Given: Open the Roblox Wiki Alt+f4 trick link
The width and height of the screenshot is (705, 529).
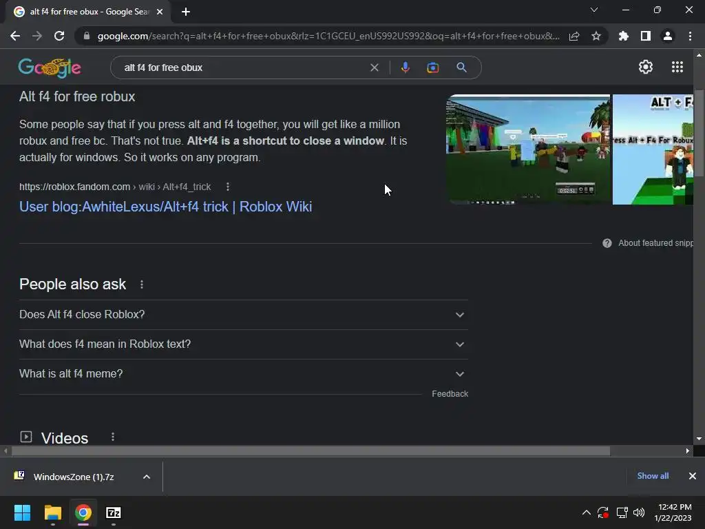Looking at the screenshot, I should (x=165, y=207).
